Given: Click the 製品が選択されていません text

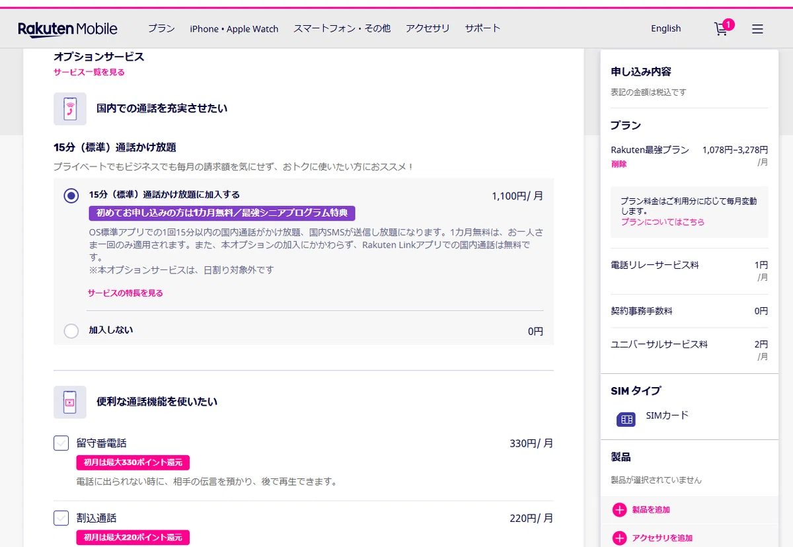Looking at the screenshot, I should (x=656, y=480).
